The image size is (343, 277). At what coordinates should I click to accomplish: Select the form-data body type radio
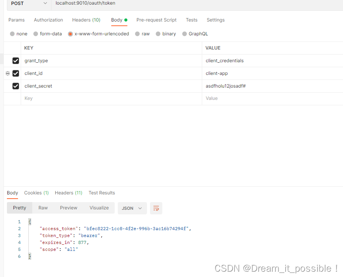pos(36,34)
